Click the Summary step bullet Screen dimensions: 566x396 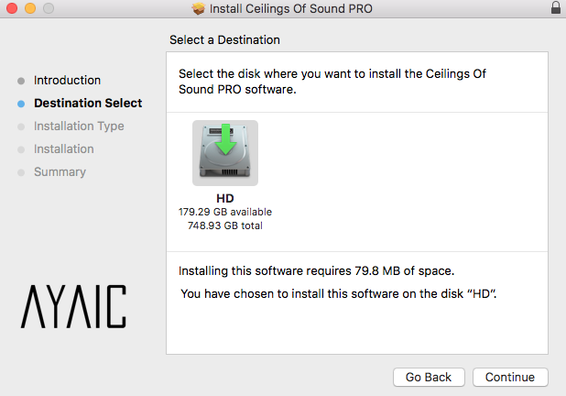21,172
